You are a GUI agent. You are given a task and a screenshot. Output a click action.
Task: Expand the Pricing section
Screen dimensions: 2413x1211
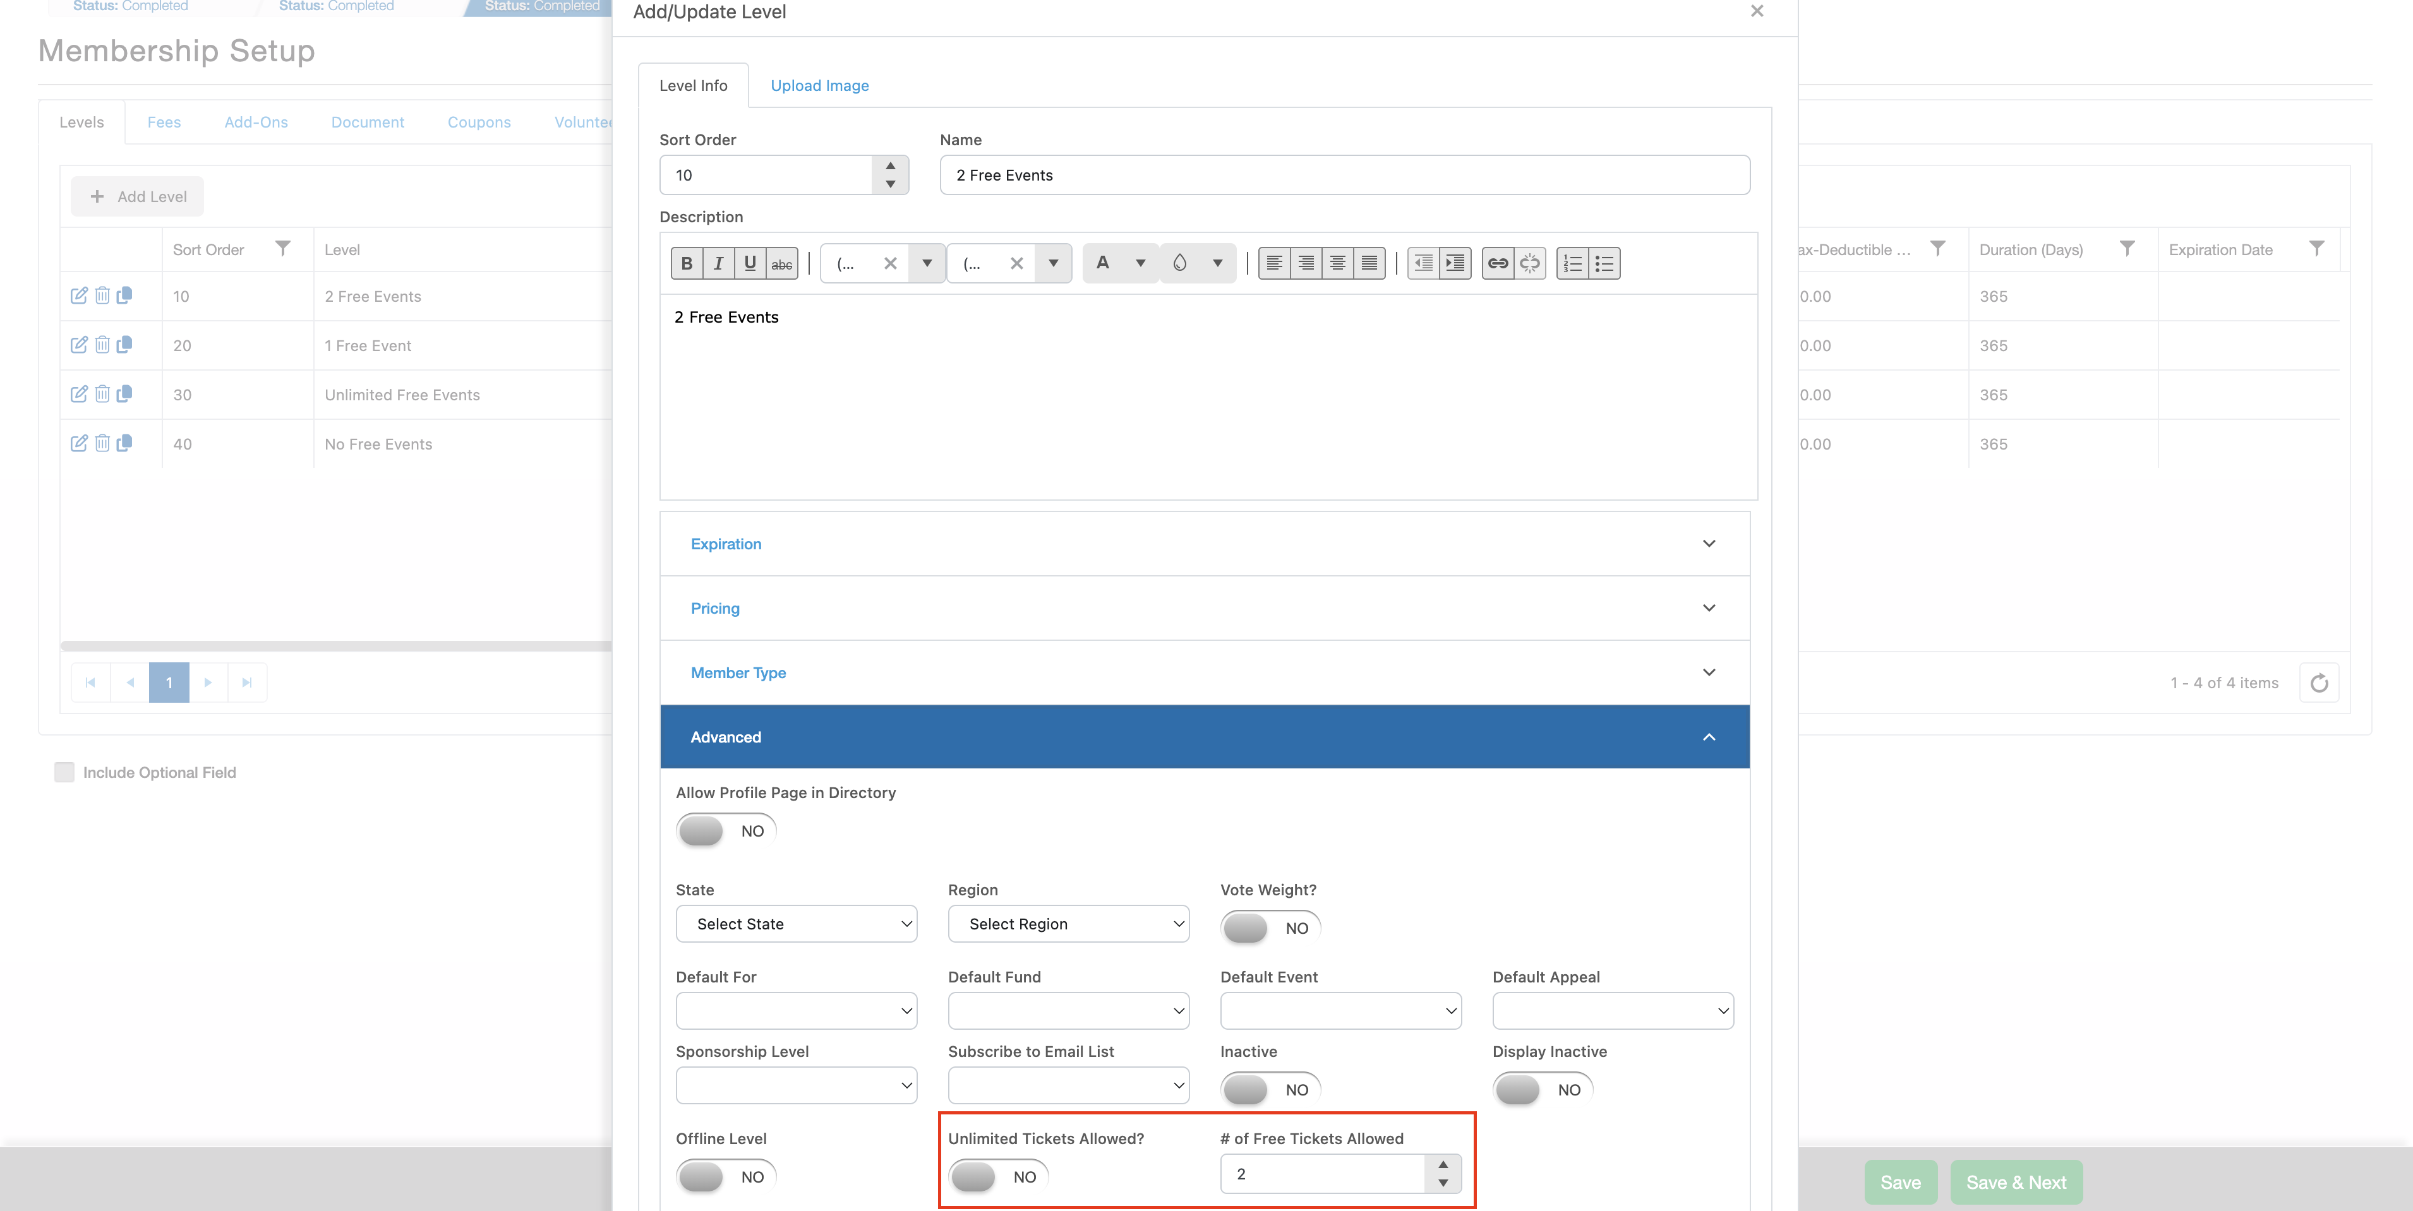[x=1205, y=608]
